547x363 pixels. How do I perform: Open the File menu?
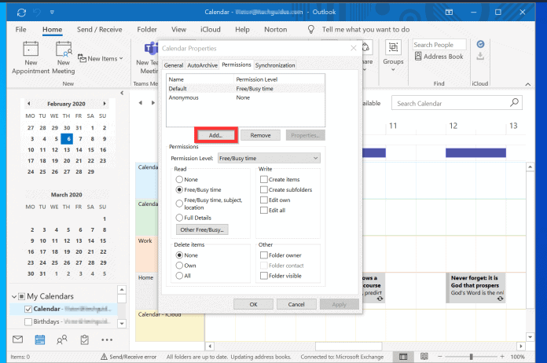tap(20, 30)
